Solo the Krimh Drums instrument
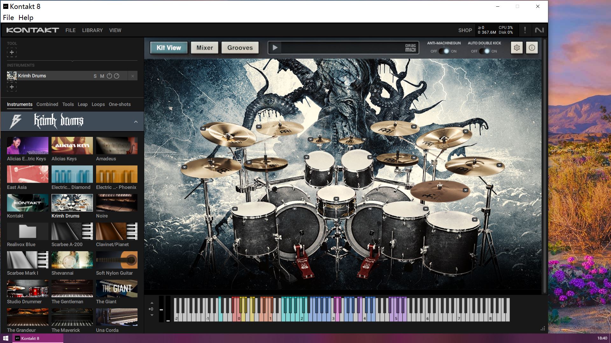The width and height of the screenshot is (611, 343). coord(95,76)
